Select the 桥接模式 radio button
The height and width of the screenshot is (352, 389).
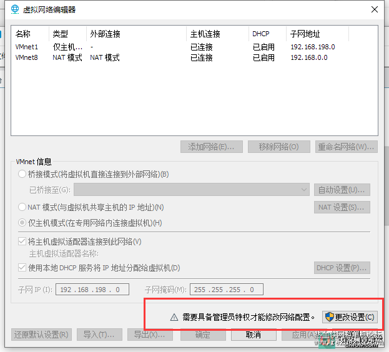tap(22, 174)
